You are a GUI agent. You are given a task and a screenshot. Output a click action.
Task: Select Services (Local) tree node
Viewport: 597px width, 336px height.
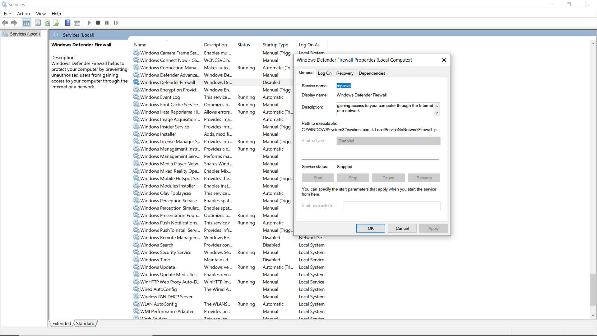pyautogui.click(x=25, y=34)
